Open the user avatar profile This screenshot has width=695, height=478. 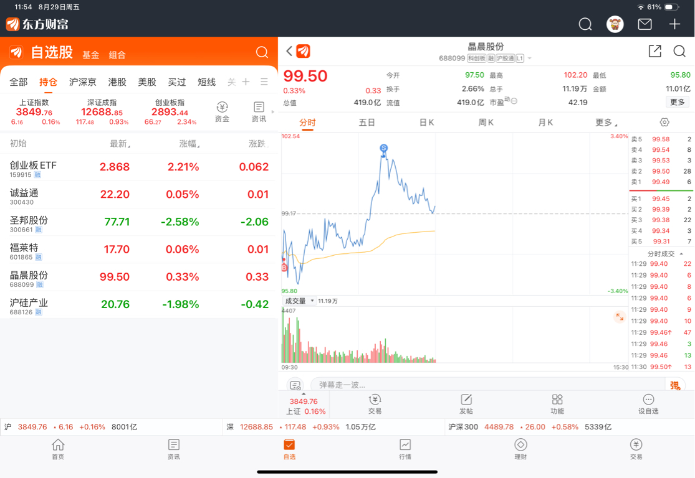click(615, 24)
